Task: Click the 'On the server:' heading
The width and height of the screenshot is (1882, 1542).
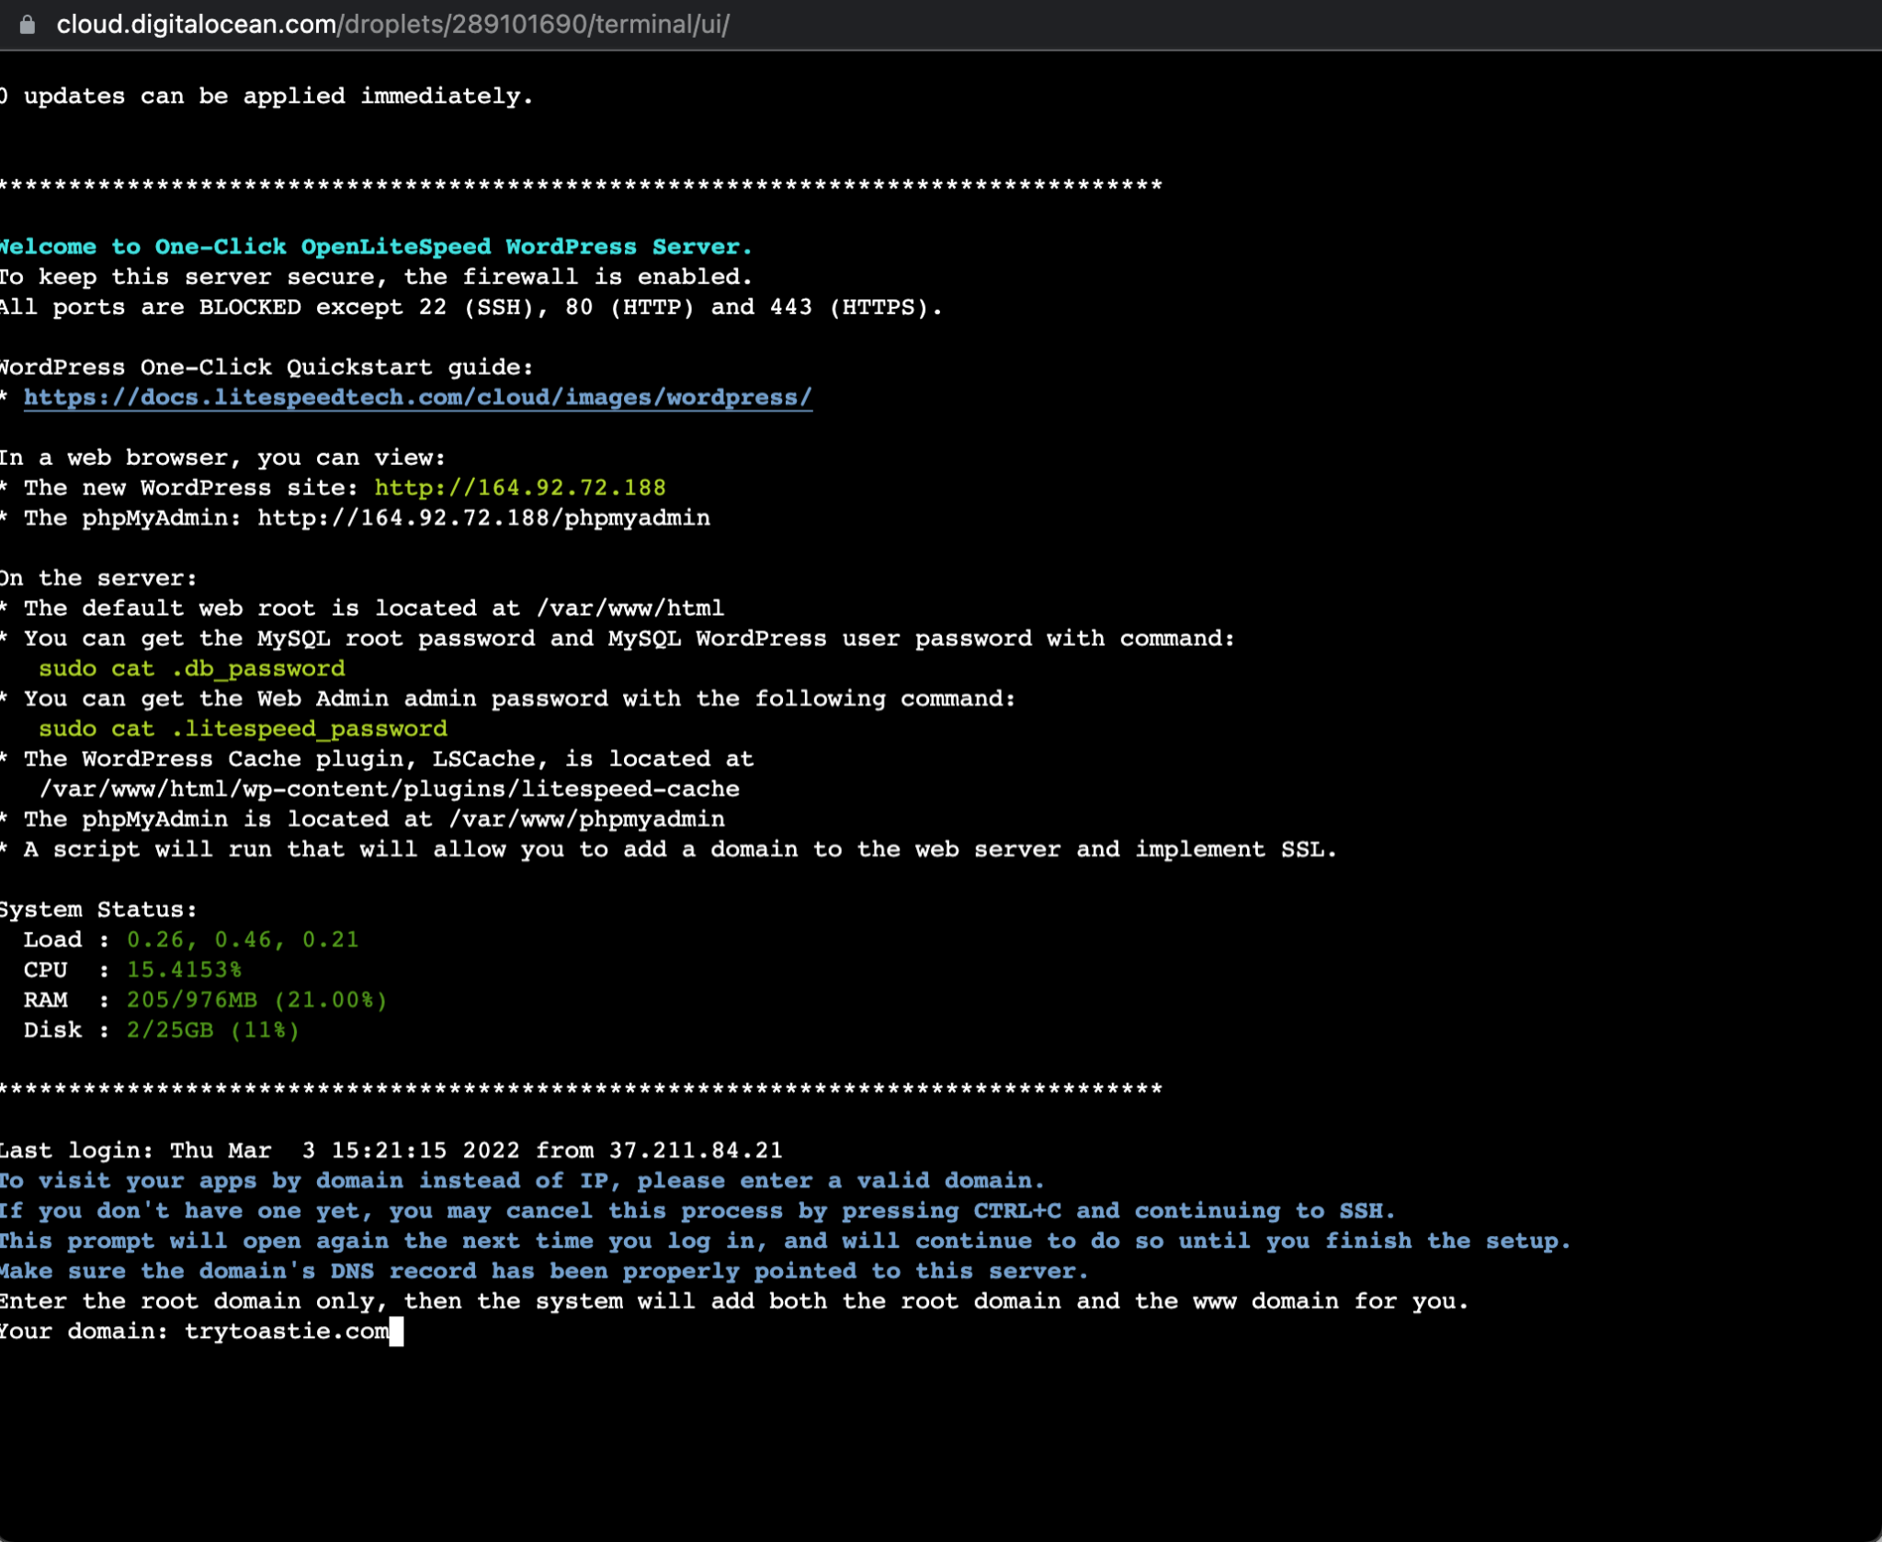Action: (x=98, y=579)
